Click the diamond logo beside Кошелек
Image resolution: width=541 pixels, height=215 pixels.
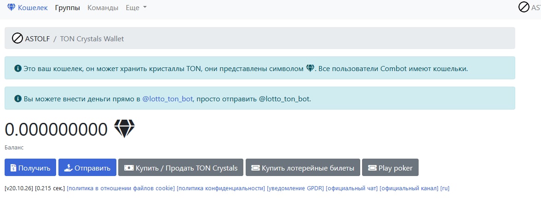click(12, 7)
